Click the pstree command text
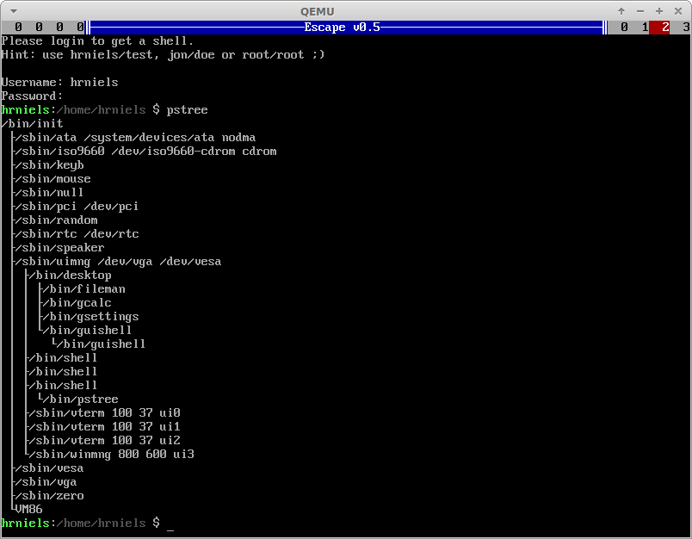This screenshot has width=692, height=539. pyautogui.click(x=187, y=110)
